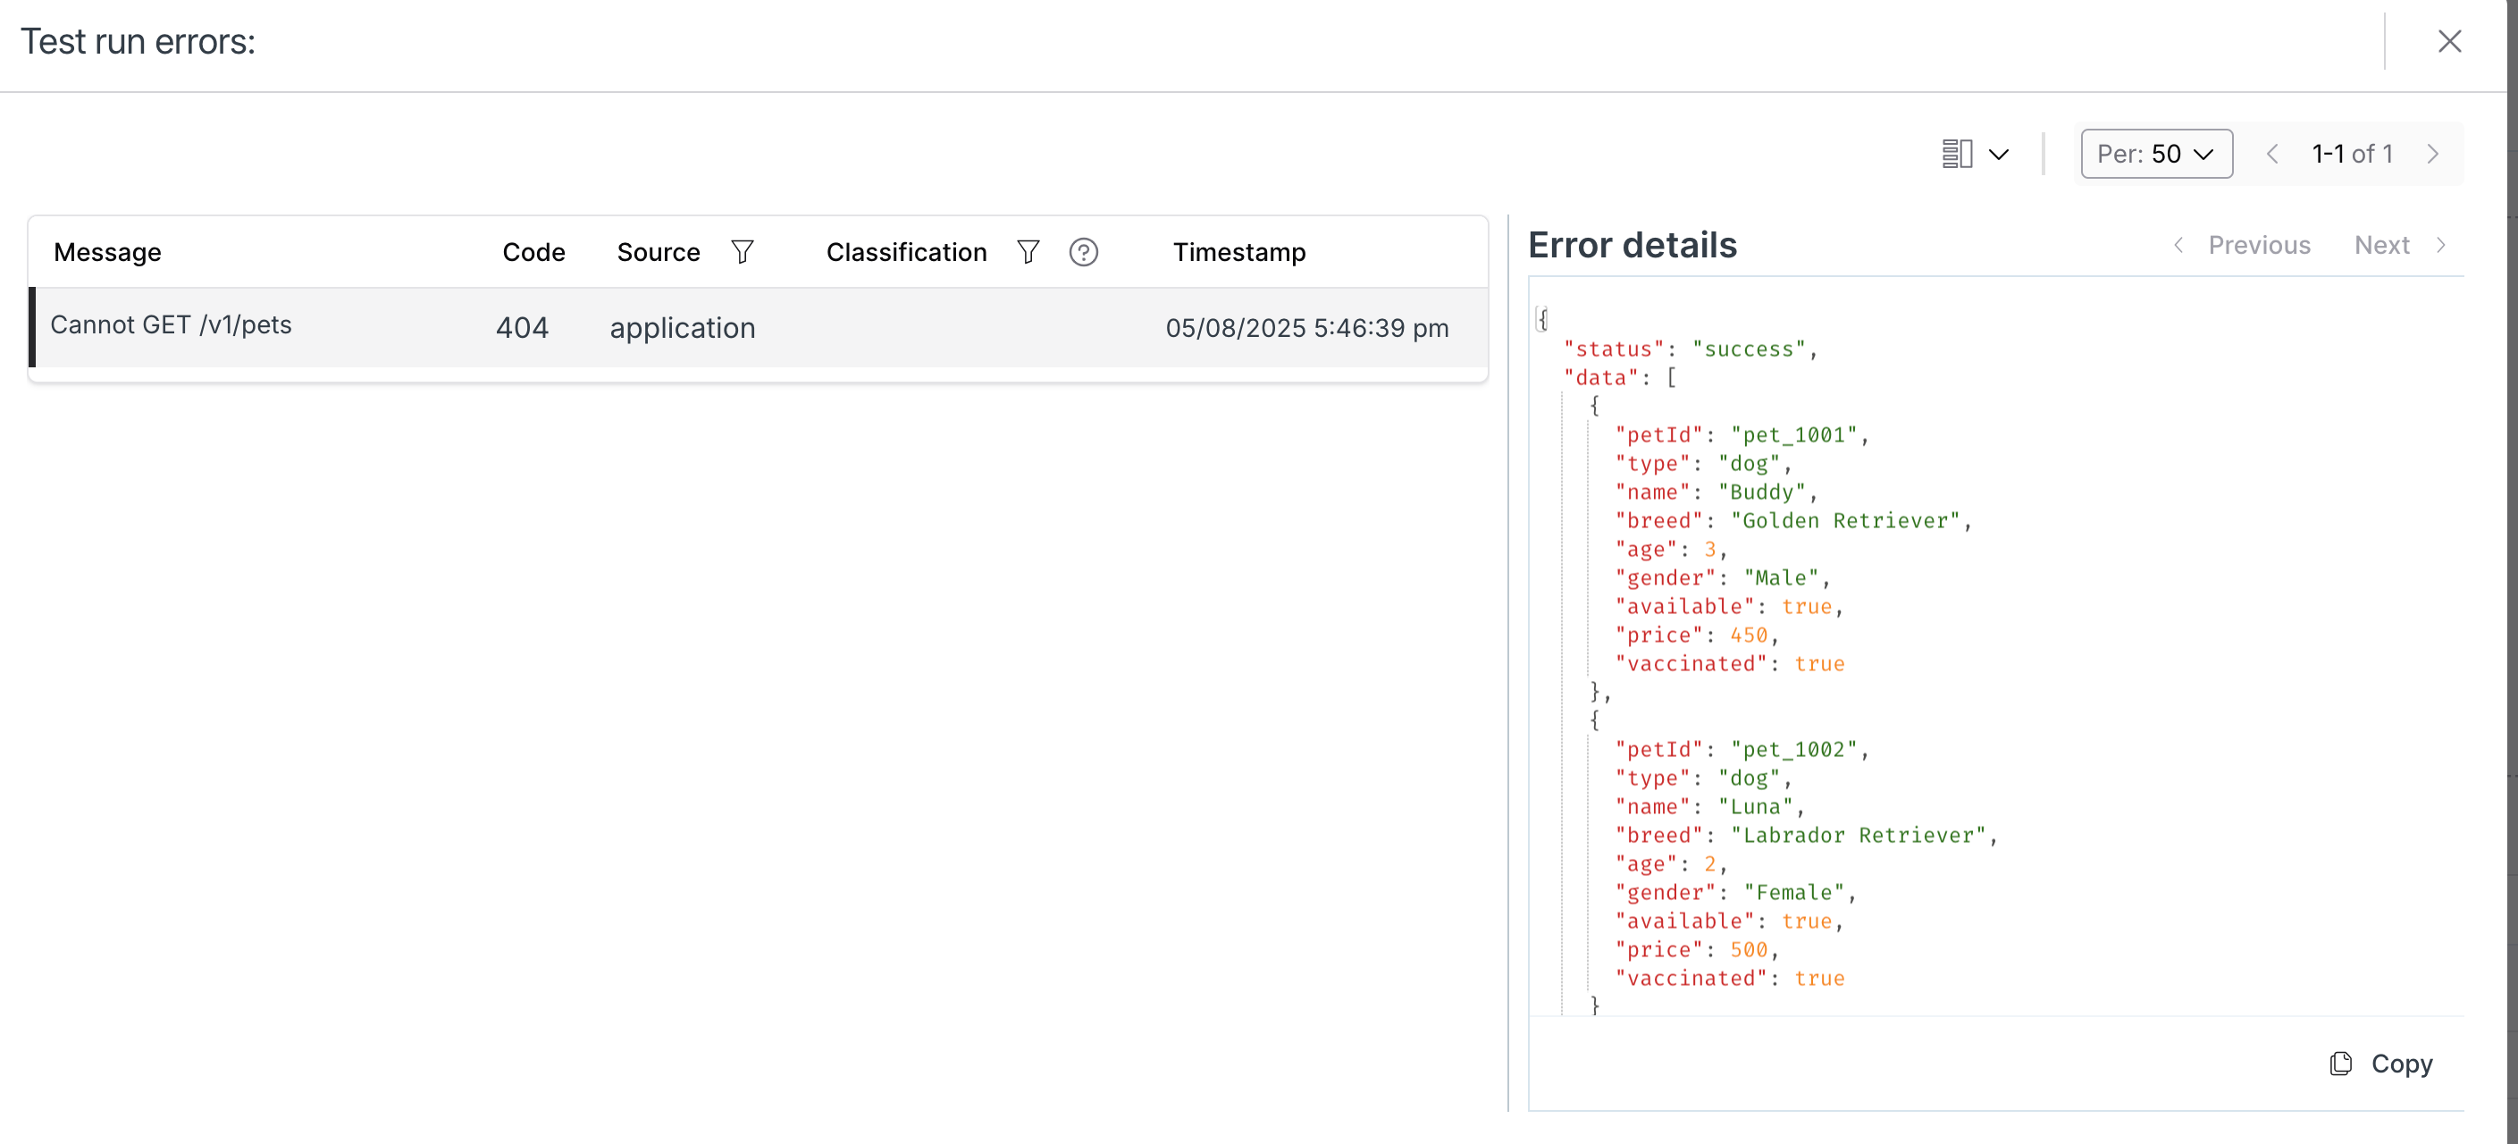Open Classification help tooltip icon
Image resolution: width=2518 pixels, height=1144 pixels.
[x=1083, y=252]
